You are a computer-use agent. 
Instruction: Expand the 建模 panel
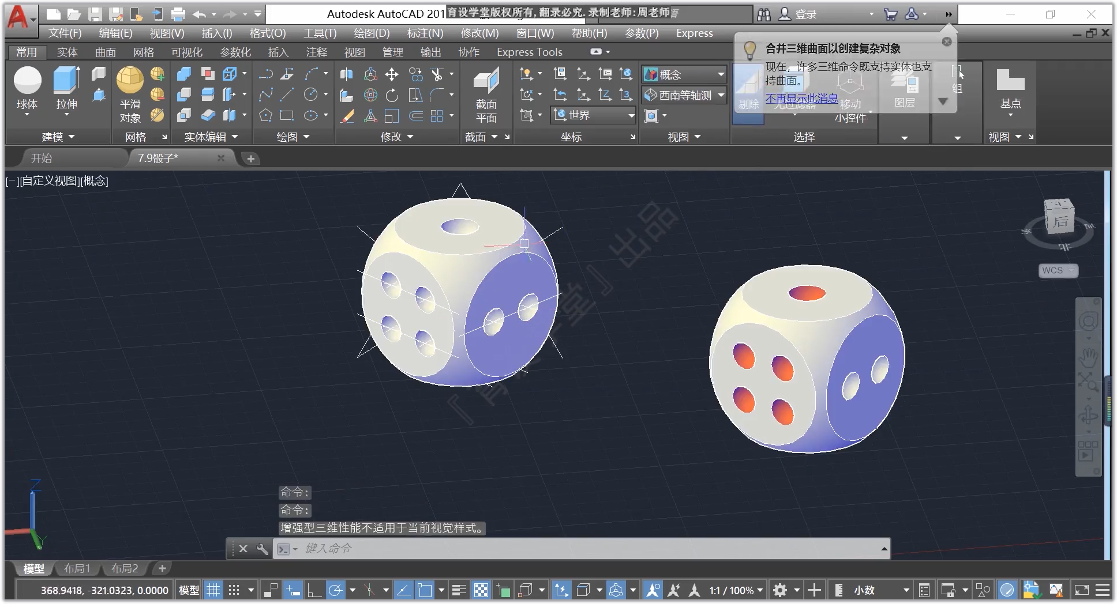[58, 137]
